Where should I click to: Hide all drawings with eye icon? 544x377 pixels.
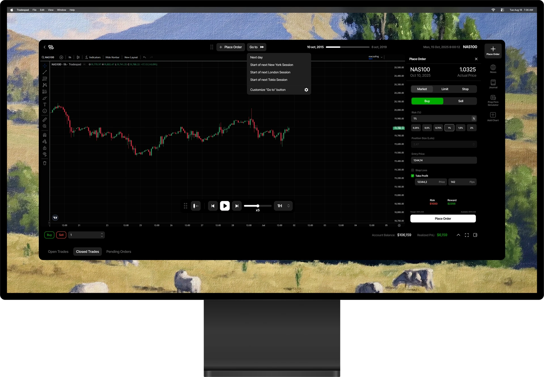point(45,154)
